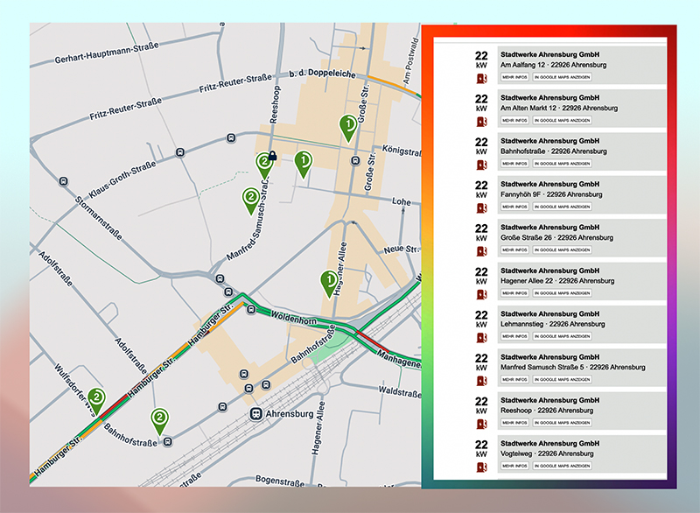This screenshot has width=700, height=513.
Task: Click charging station icon for Manfred Samusch Straße 5
Action: [x=481, y=381]
